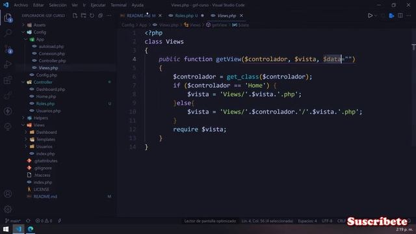This screenshot has width=416, height=234.
Task: Open Edge browser from taskbar
Action: 31,229
